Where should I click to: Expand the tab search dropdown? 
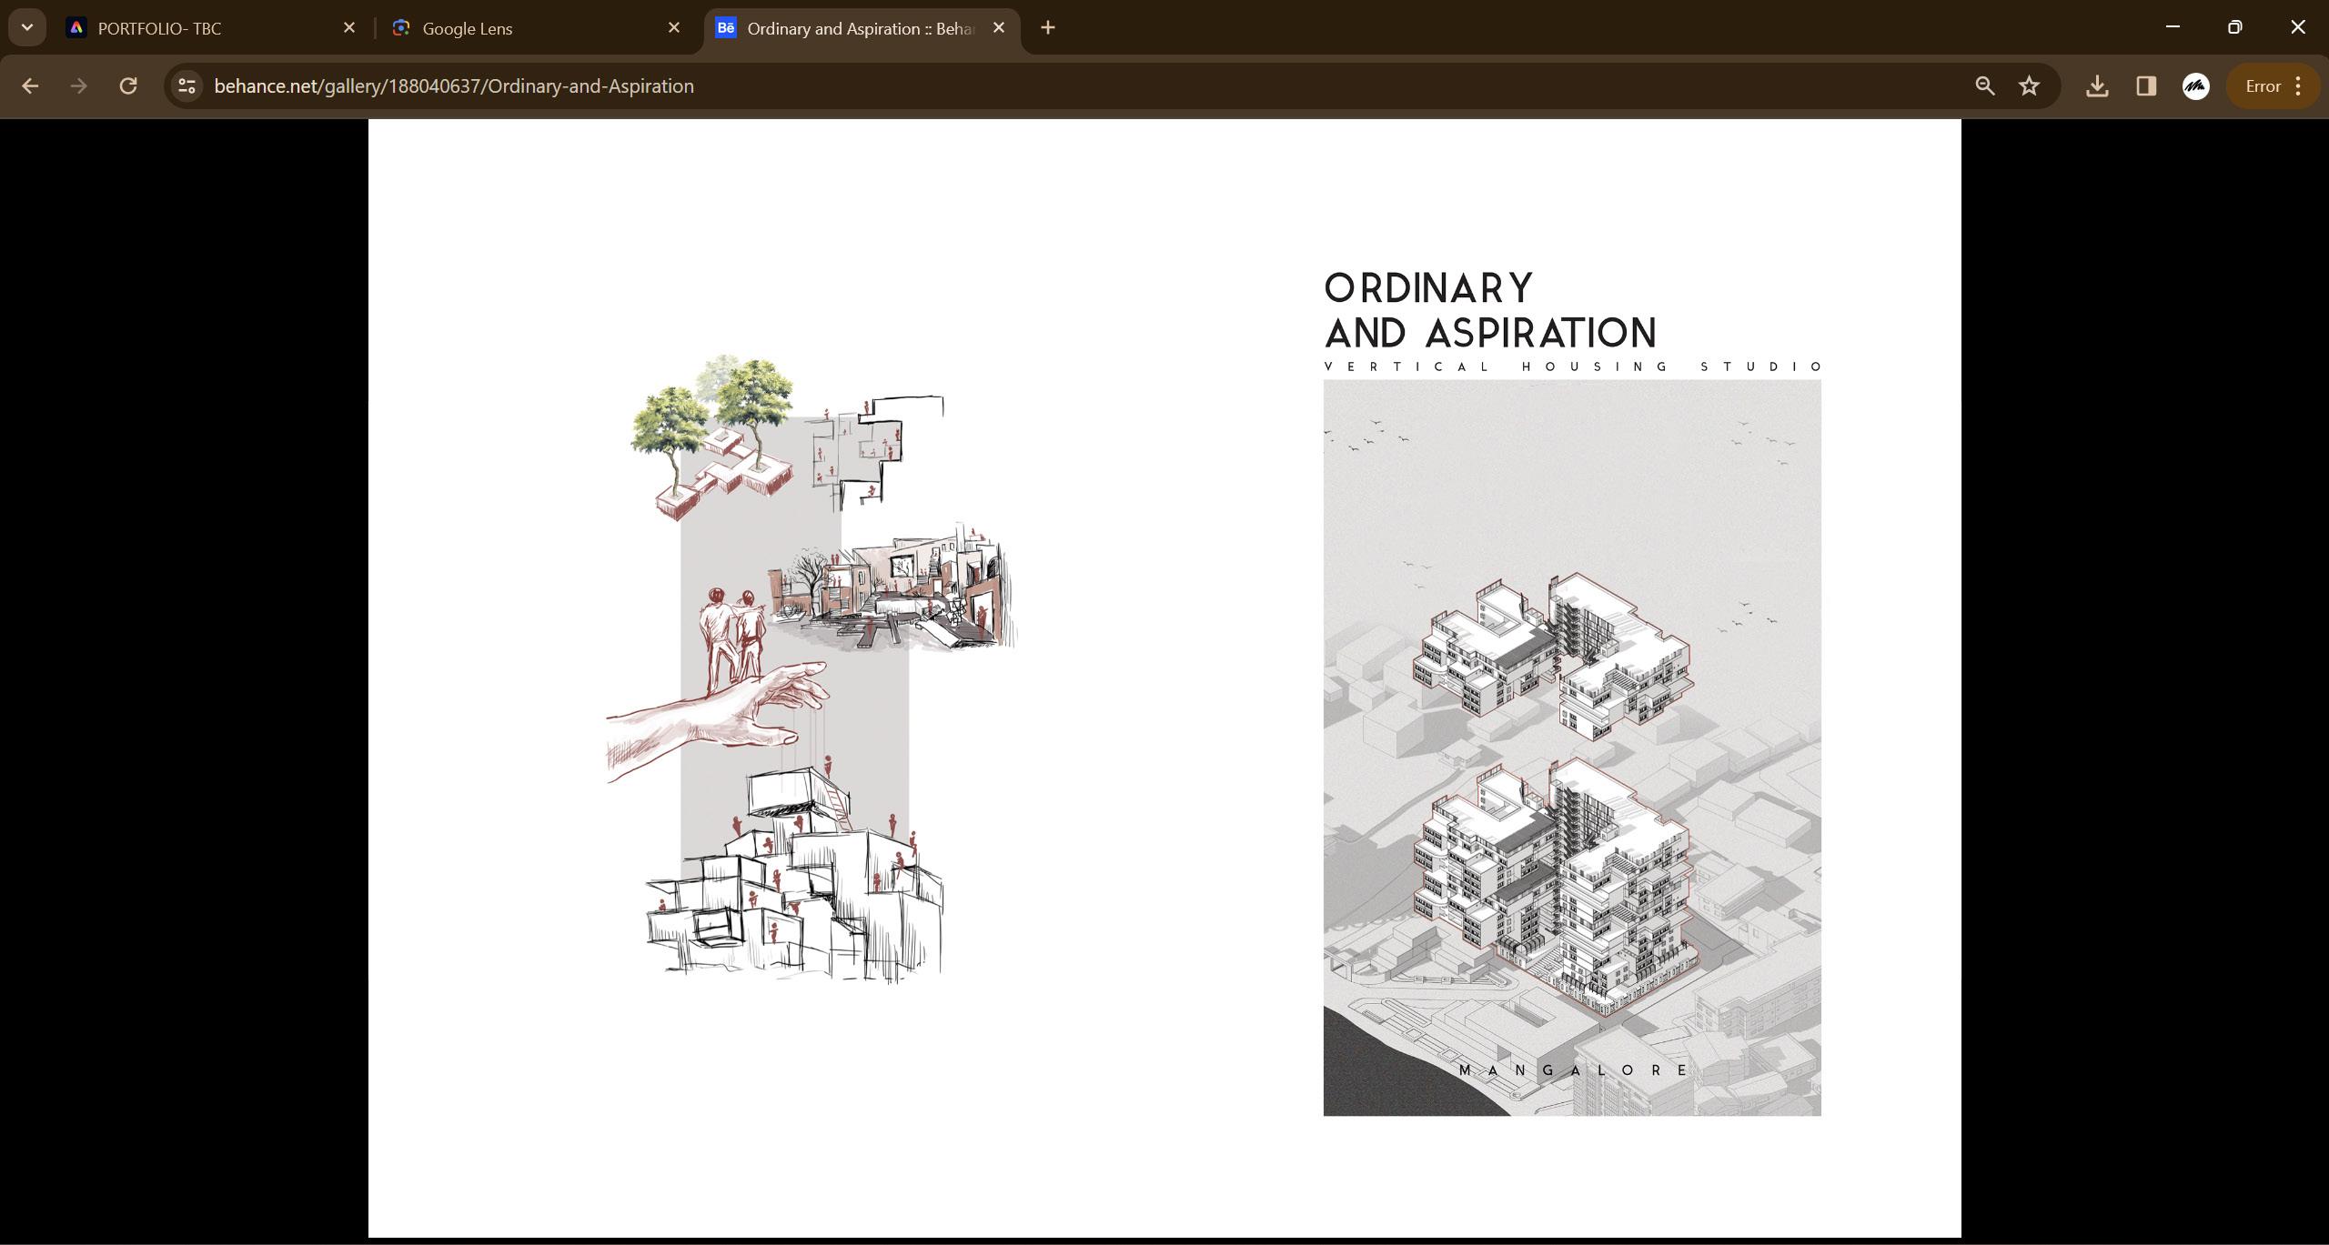(27, 27)
